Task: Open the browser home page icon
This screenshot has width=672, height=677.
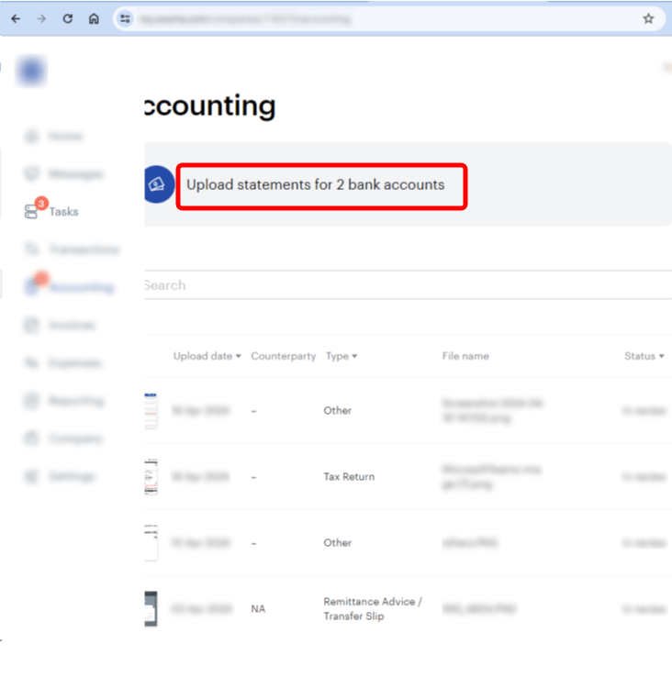Action: pos(94,19)
